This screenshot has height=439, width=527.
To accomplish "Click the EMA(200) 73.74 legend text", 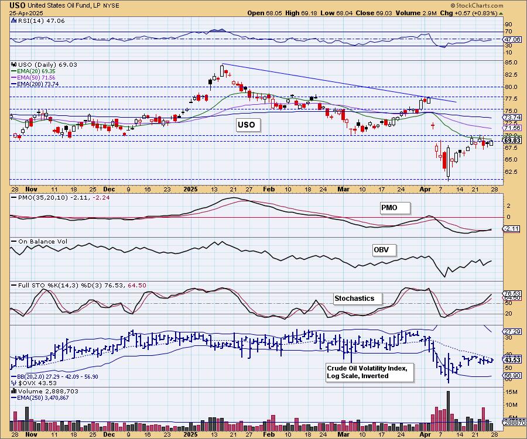I will pos(38,84).
